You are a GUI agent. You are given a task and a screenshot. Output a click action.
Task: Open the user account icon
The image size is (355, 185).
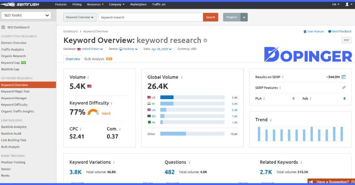(347, 4)
